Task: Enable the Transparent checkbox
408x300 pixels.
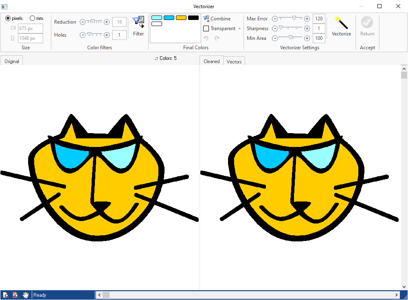Action: tap(206, 28)
